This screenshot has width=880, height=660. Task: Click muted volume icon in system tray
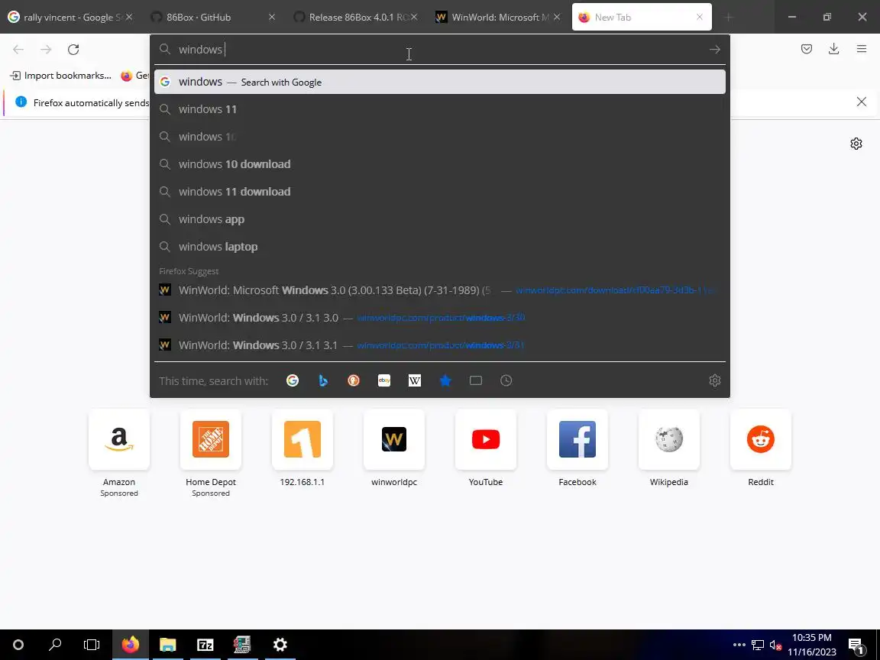click(x=775, y=645)
